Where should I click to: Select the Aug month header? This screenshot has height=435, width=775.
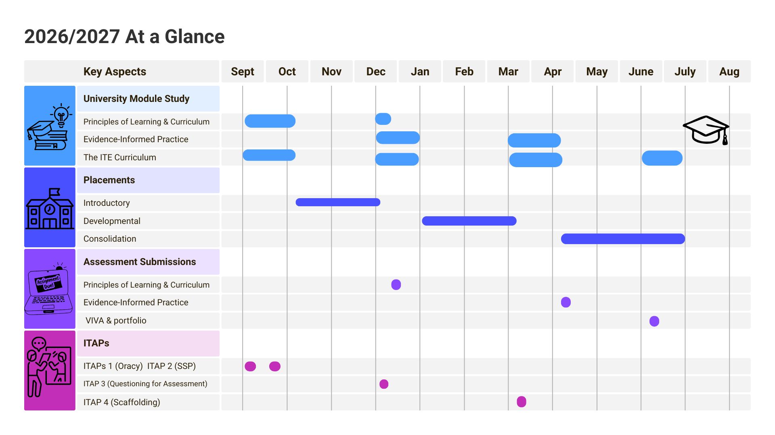729,72
